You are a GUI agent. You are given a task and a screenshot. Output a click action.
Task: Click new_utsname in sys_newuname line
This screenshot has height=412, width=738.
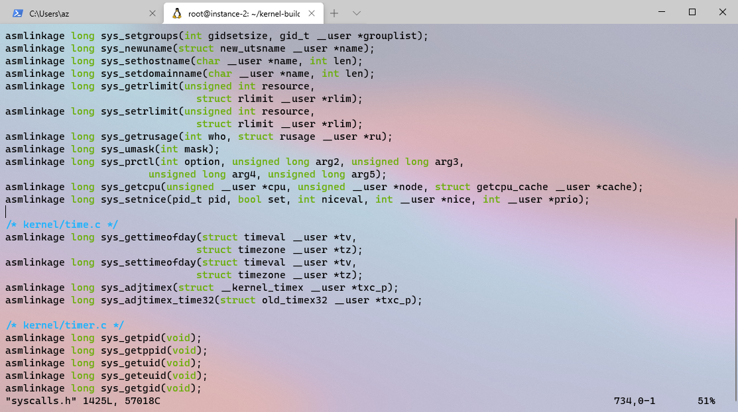(x=253, y=48)
